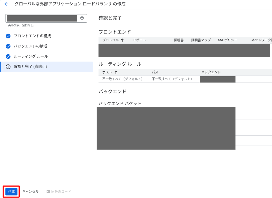This screenshot has width=272, height=198.
Task: Click path cell 不一致すべて（デフォルト）
Action: coord(172,79)
